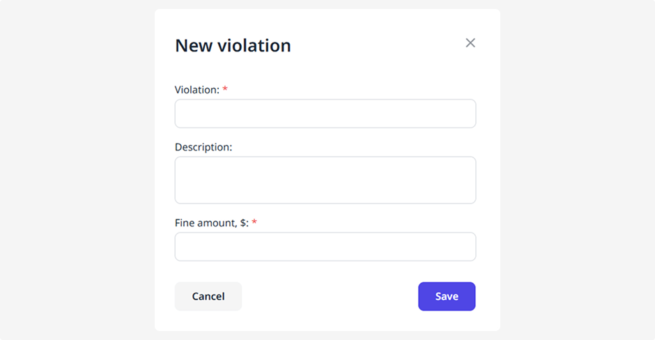Click the red asterisk beside Fine amount
The height and width of the screenshot is (340, 655).
point(254,222)
